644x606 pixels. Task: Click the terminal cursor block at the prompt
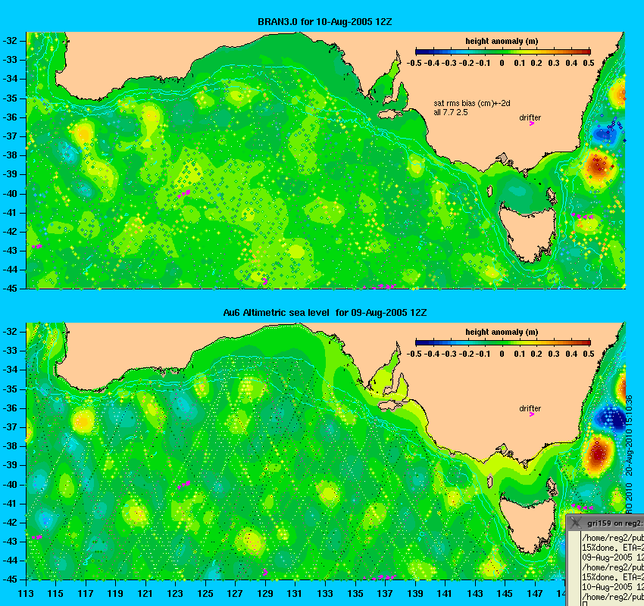coord(585,604)
